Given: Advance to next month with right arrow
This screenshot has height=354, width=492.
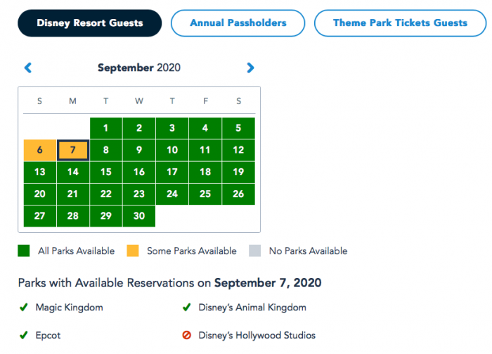Looking at the screenshot, I should coord(250,68).
